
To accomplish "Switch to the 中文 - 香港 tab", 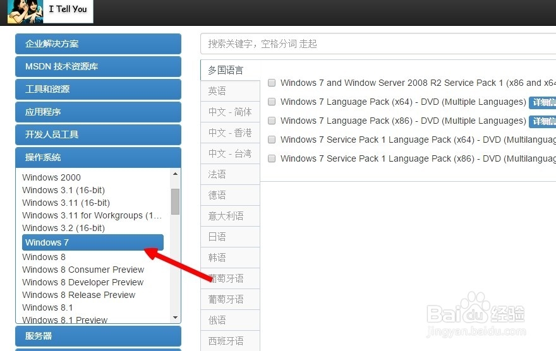I will (230, 133).
